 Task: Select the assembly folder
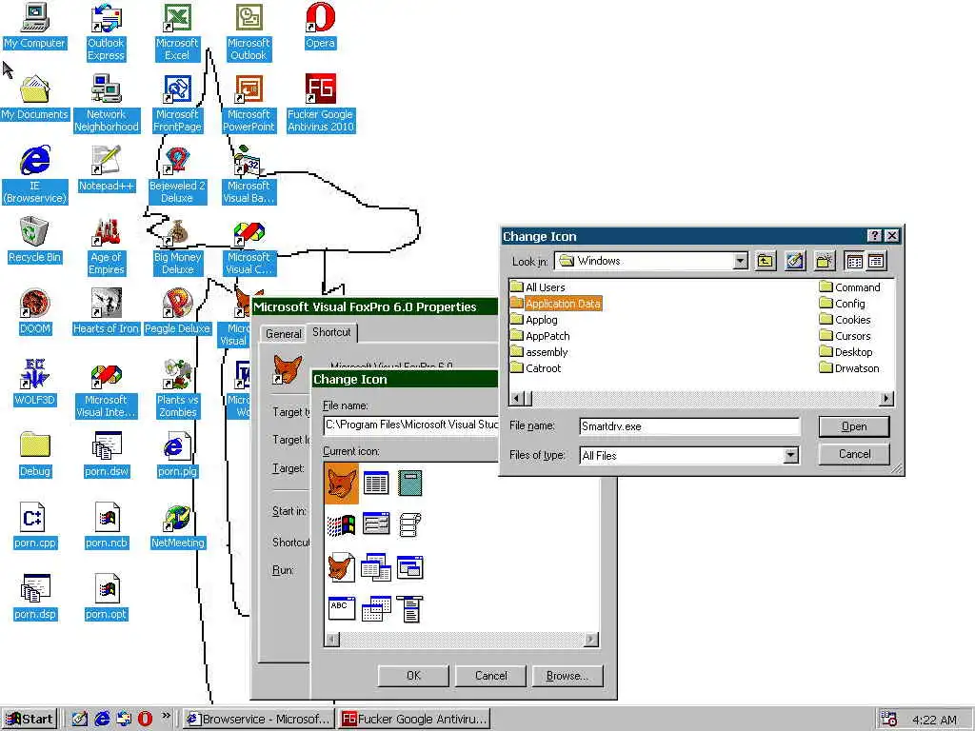pos(539,352)
